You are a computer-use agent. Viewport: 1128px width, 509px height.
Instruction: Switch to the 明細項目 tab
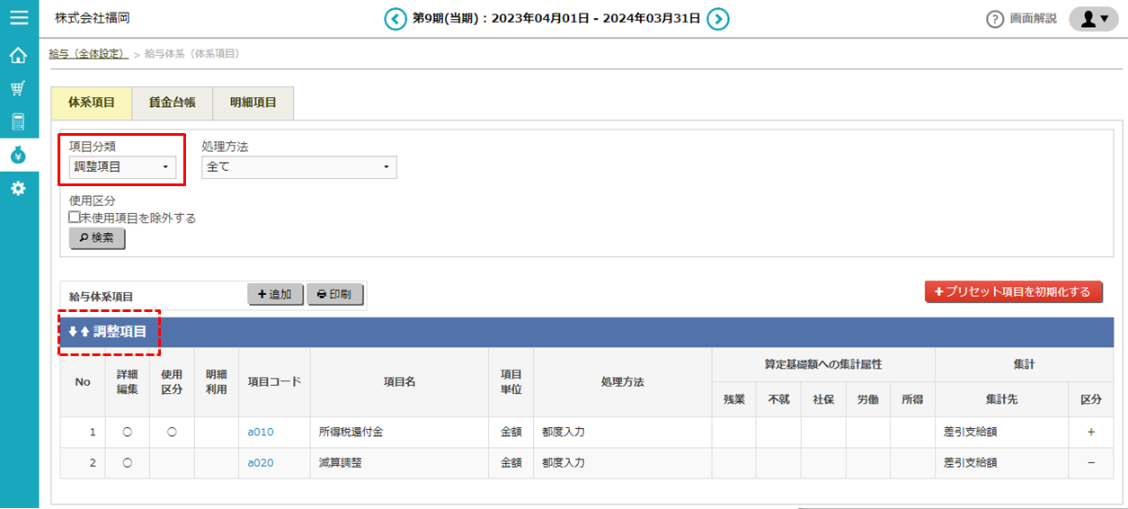(253, 103)
